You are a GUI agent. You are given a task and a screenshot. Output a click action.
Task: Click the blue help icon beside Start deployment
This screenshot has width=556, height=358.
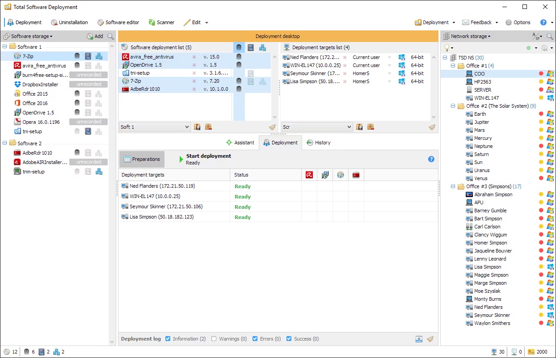click(x=431, y=159)
